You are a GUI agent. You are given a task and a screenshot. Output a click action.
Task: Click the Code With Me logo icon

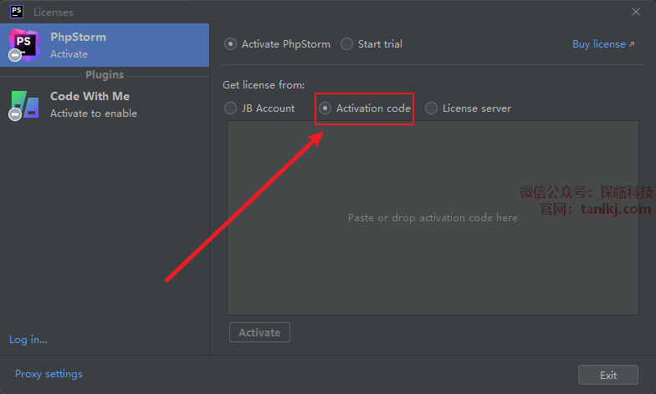coord(25,104)
